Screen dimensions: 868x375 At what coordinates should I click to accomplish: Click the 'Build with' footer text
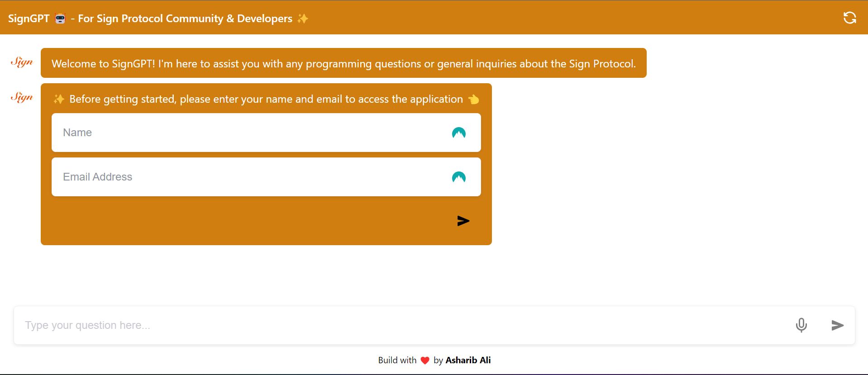click(x=397, y=360)
